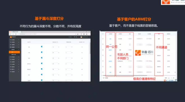
Task: Expand the first sidebar menu chevron
Action: tap(19, 40)
